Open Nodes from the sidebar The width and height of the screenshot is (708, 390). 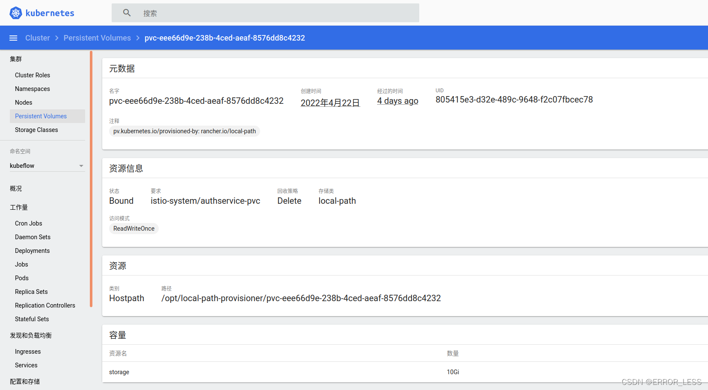pos(24,103)
